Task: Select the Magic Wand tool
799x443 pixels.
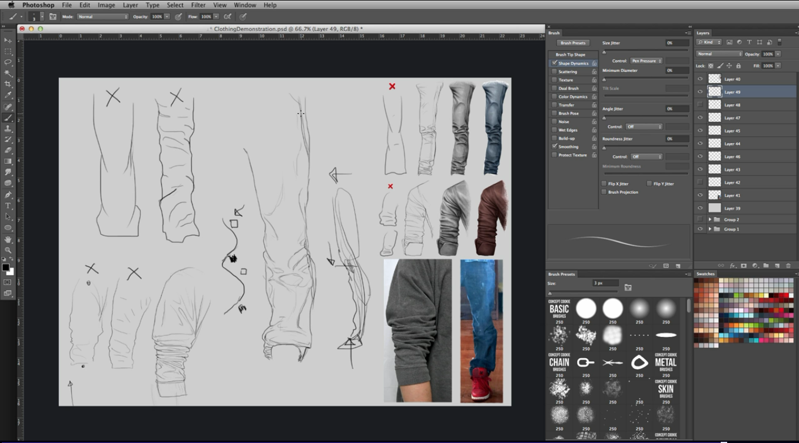Action: coord(8,73)
